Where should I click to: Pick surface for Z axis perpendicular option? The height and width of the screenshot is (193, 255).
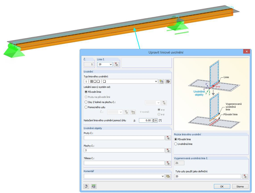coord(164,103)
